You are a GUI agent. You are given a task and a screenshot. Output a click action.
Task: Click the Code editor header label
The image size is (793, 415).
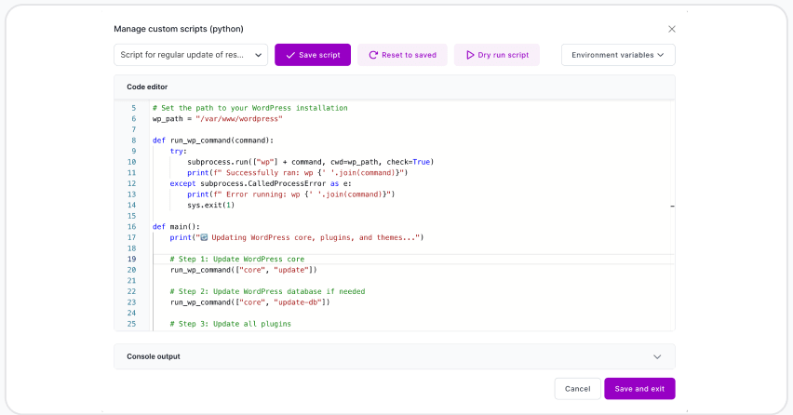[x=147, y=87]
